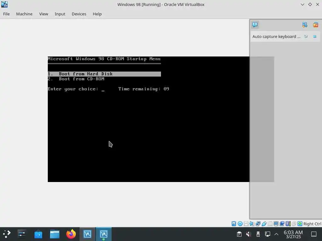This screenshot has height=241, width=322.
Task: Click the mouse integration status icon
Action: (x=294, y=223)
